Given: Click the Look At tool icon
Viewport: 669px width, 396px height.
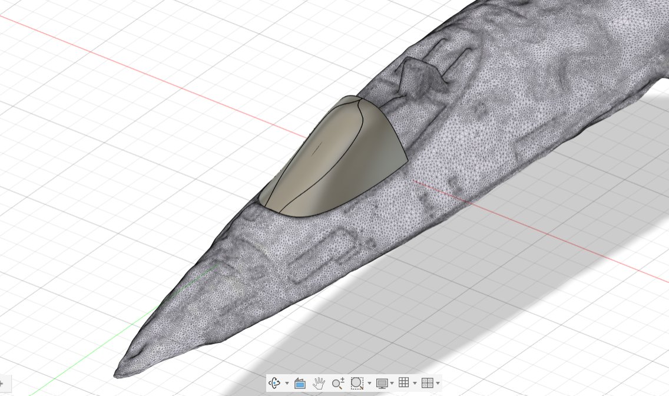Looking at the screenshot, I should click(x=300, y=383).
